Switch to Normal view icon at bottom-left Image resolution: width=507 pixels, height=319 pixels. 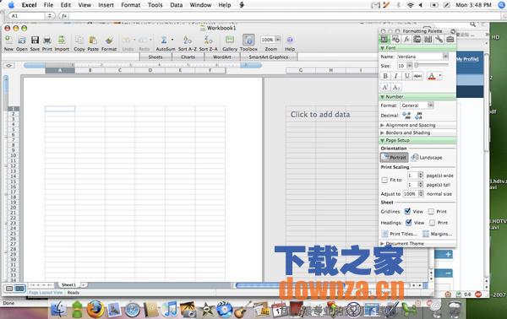pos(9,289)
